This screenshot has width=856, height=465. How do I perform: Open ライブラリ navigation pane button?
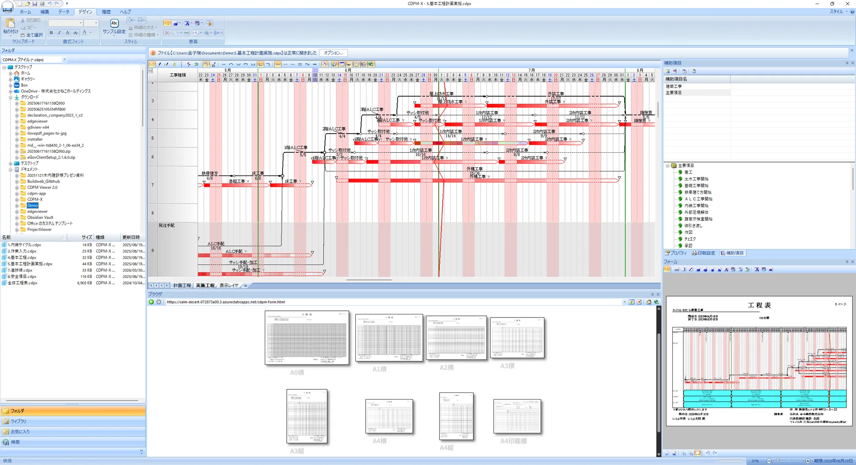[x=73, y=421]
